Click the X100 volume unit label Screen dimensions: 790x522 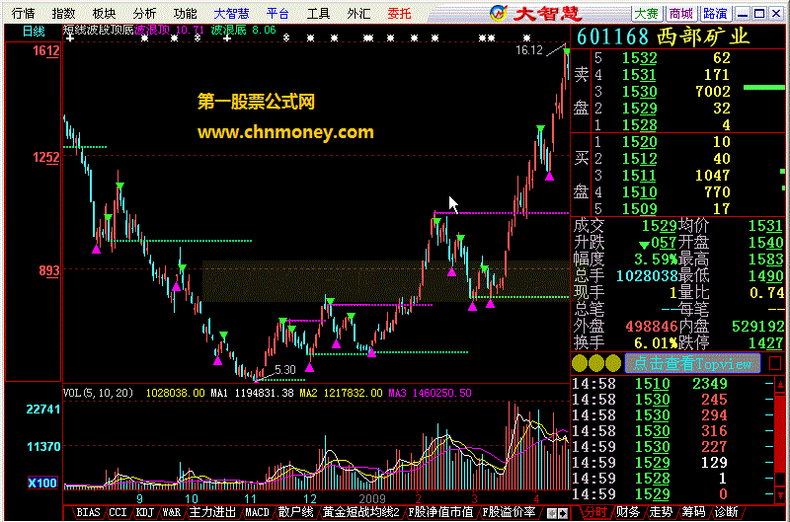tap(42, 484)
